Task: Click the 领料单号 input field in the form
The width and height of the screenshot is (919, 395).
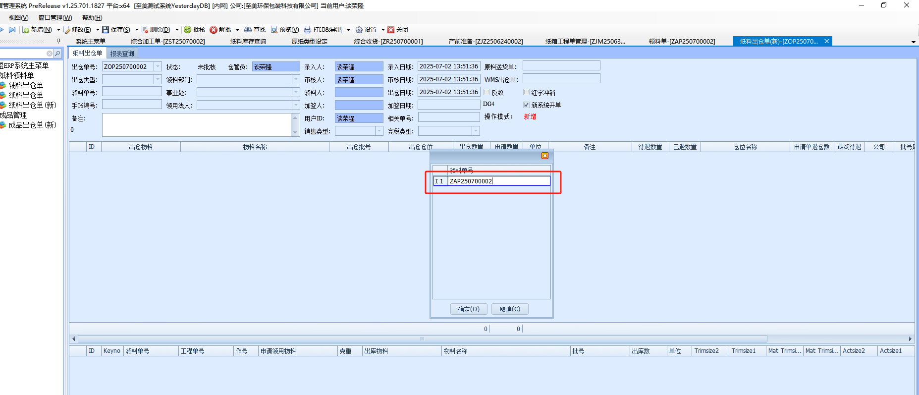Action: [132, 92]
